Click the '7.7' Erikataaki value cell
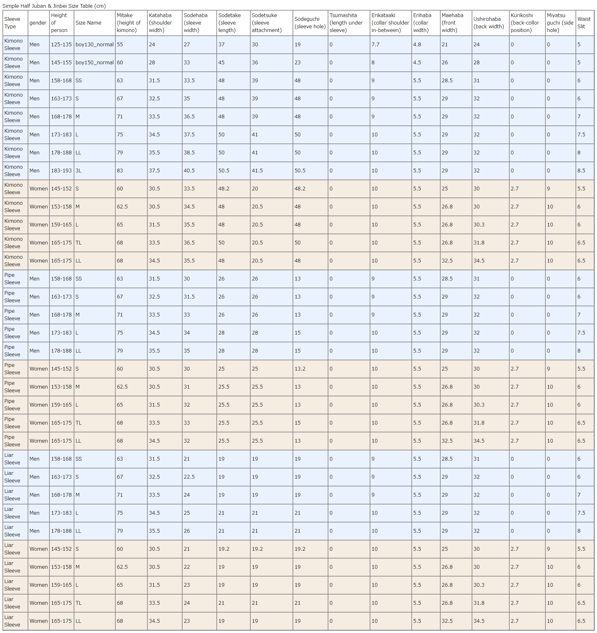Screen dimensions: 597x633 (x=375, y=45)
